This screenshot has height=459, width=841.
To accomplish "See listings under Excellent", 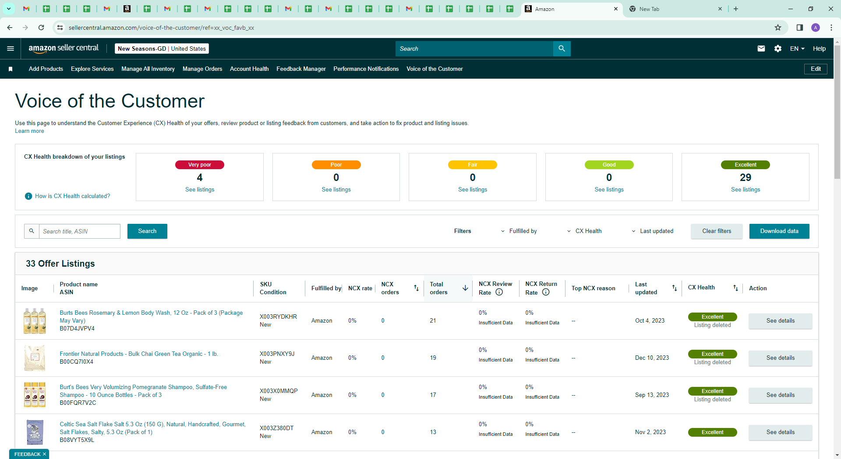I will click(x=746, y=190).
